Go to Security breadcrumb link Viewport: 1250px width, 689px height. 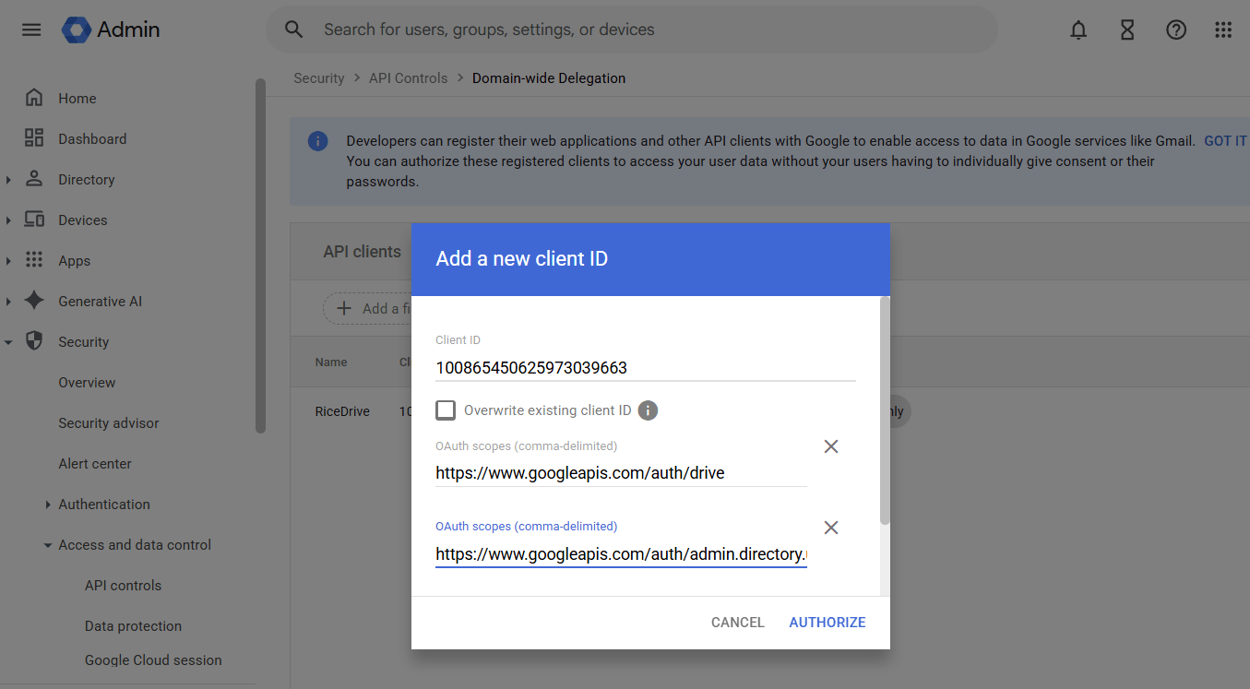tap(319, 78)
